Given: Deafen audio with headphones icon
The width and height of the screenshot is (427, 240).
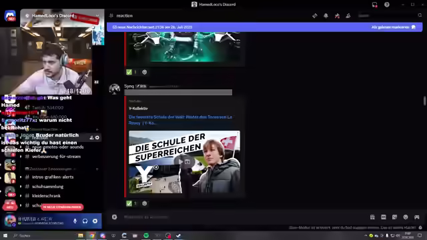Looking at the screenshot, I should click(85, 221).
